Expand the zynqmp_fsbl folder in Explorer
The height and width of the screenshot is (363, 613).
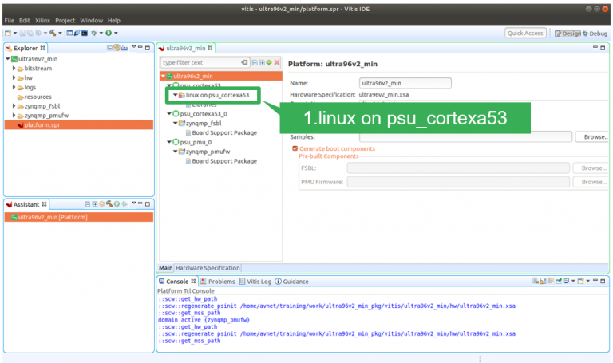(x=14, y=106)
